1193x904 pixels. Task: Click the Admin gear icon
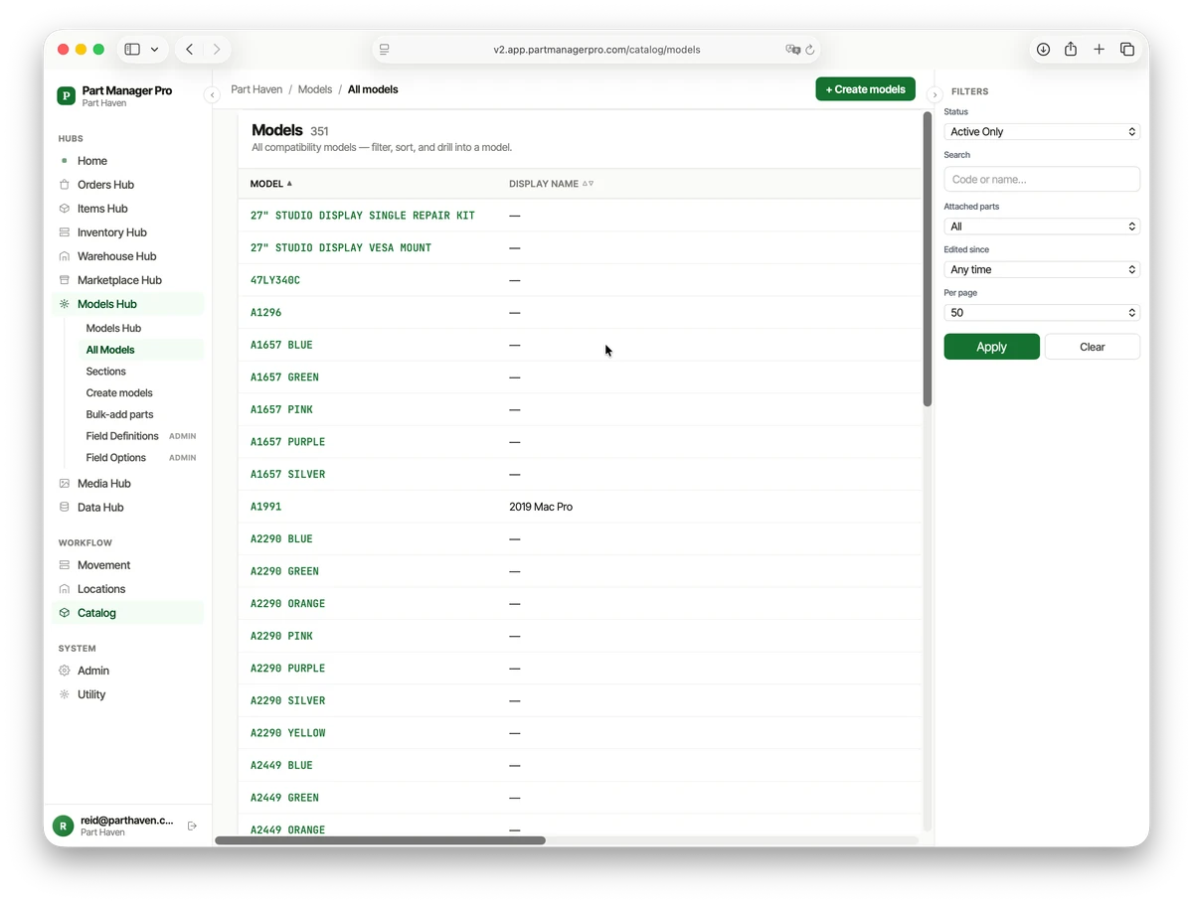click(x=65, y=671)
